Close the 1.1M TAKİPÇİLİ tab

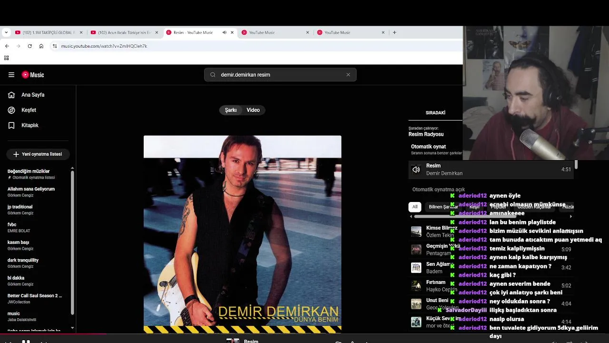click(x=81, y=32)
